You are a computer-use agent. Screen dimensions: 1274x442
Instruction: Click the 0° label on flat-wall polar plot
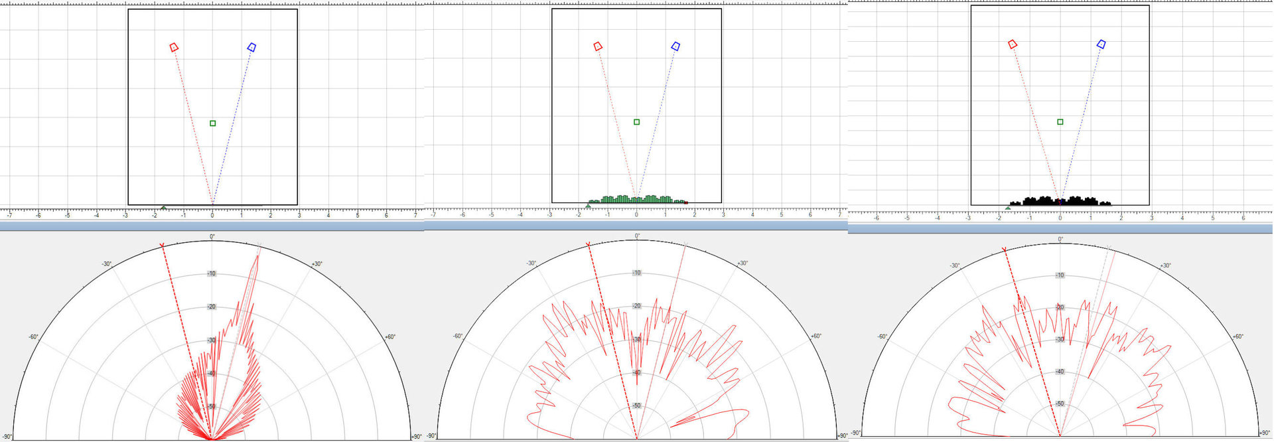(212, 237)
